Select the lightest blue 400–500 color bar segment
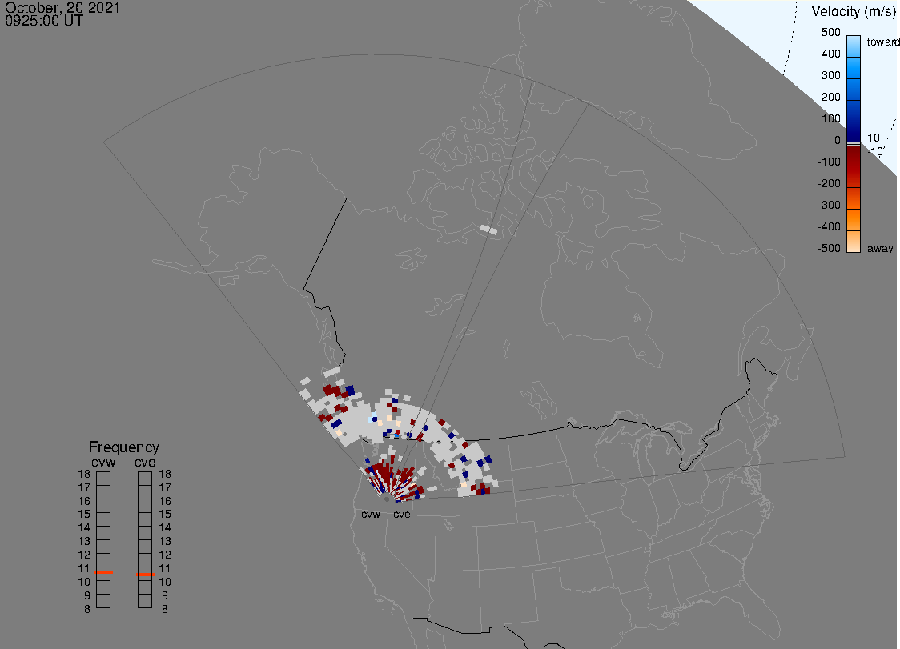 click(854, 46)
